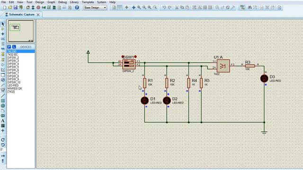The image size is (303, 170).
Task: Open the Graph menu
Action: click(x=51, y=2)
